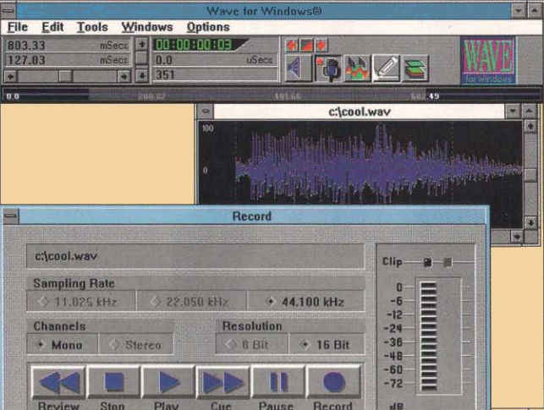This screenshot has height=410, width=544.
Task: Click the timeline overview ruler bar
Action: (272, 96)
